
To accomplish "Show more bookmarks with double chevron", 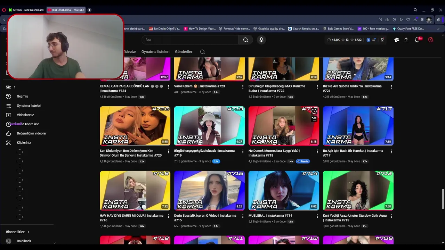I will coord(438,29).
